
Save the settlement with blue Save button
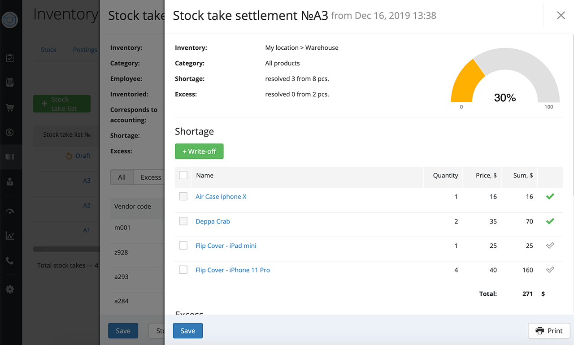tap(187, 331)
